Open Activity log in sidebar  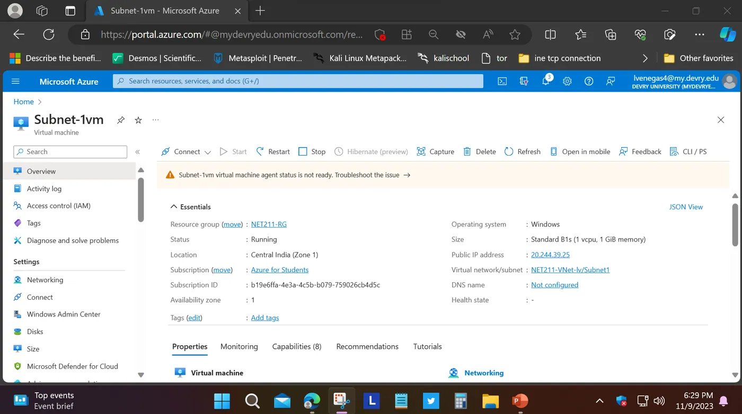tap(44, 188)
